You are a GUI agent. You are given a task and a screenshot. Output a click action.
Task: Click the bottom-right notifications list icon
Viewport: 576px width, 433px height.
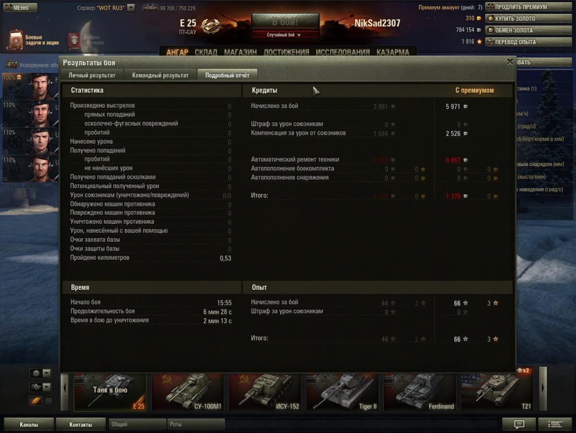pyautogui.click(x=555, y=424)
